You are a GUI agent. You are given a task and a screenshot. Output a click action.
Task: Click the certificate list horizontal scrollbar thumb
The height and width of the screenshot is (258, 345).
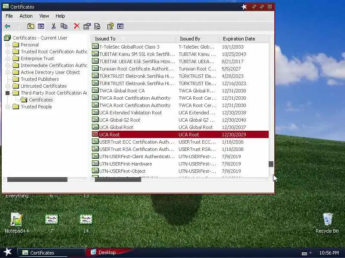point(118,180)
